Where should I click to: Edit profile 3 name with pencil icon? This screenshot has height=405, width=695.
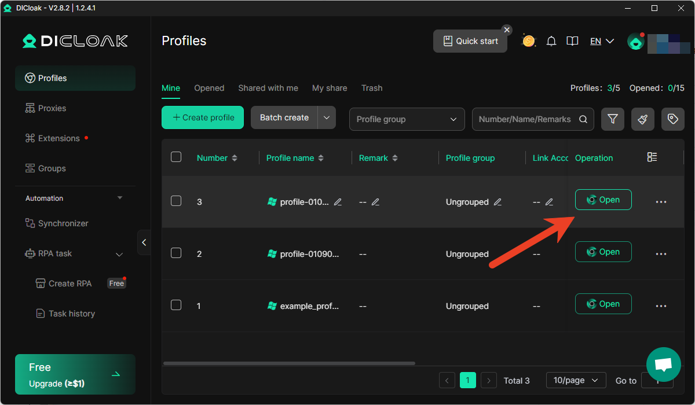point(338,202)
